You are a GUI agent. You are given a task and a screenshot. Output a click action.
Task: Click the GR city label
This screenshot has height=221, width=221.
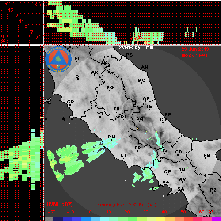pos(70,102)
